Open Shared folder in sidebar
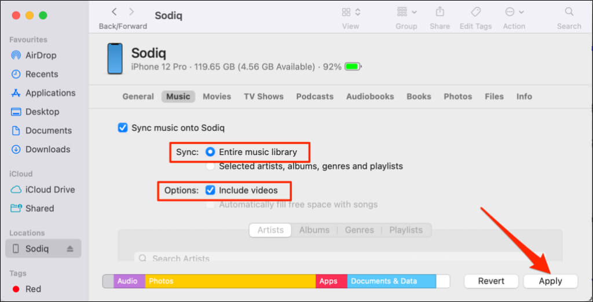Viewport: 593px width, 302px height. point(32,208)
